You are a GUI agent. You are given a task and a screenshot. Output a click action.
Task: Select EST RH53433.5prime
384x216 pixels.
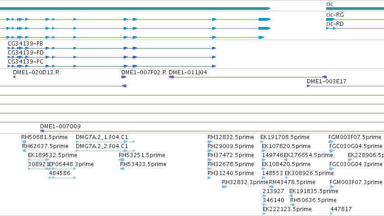[143, 164]
